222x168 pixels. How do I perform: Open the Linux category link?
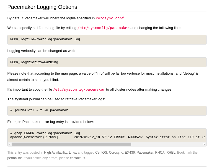pos(73,153)
